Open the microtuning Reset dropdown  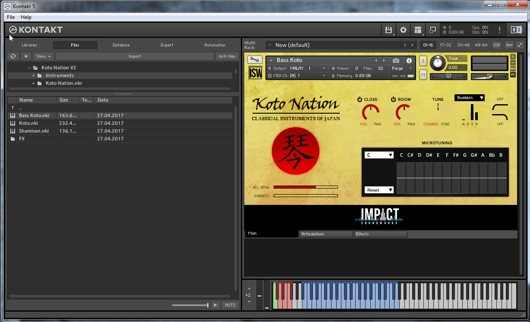[379, 190]
